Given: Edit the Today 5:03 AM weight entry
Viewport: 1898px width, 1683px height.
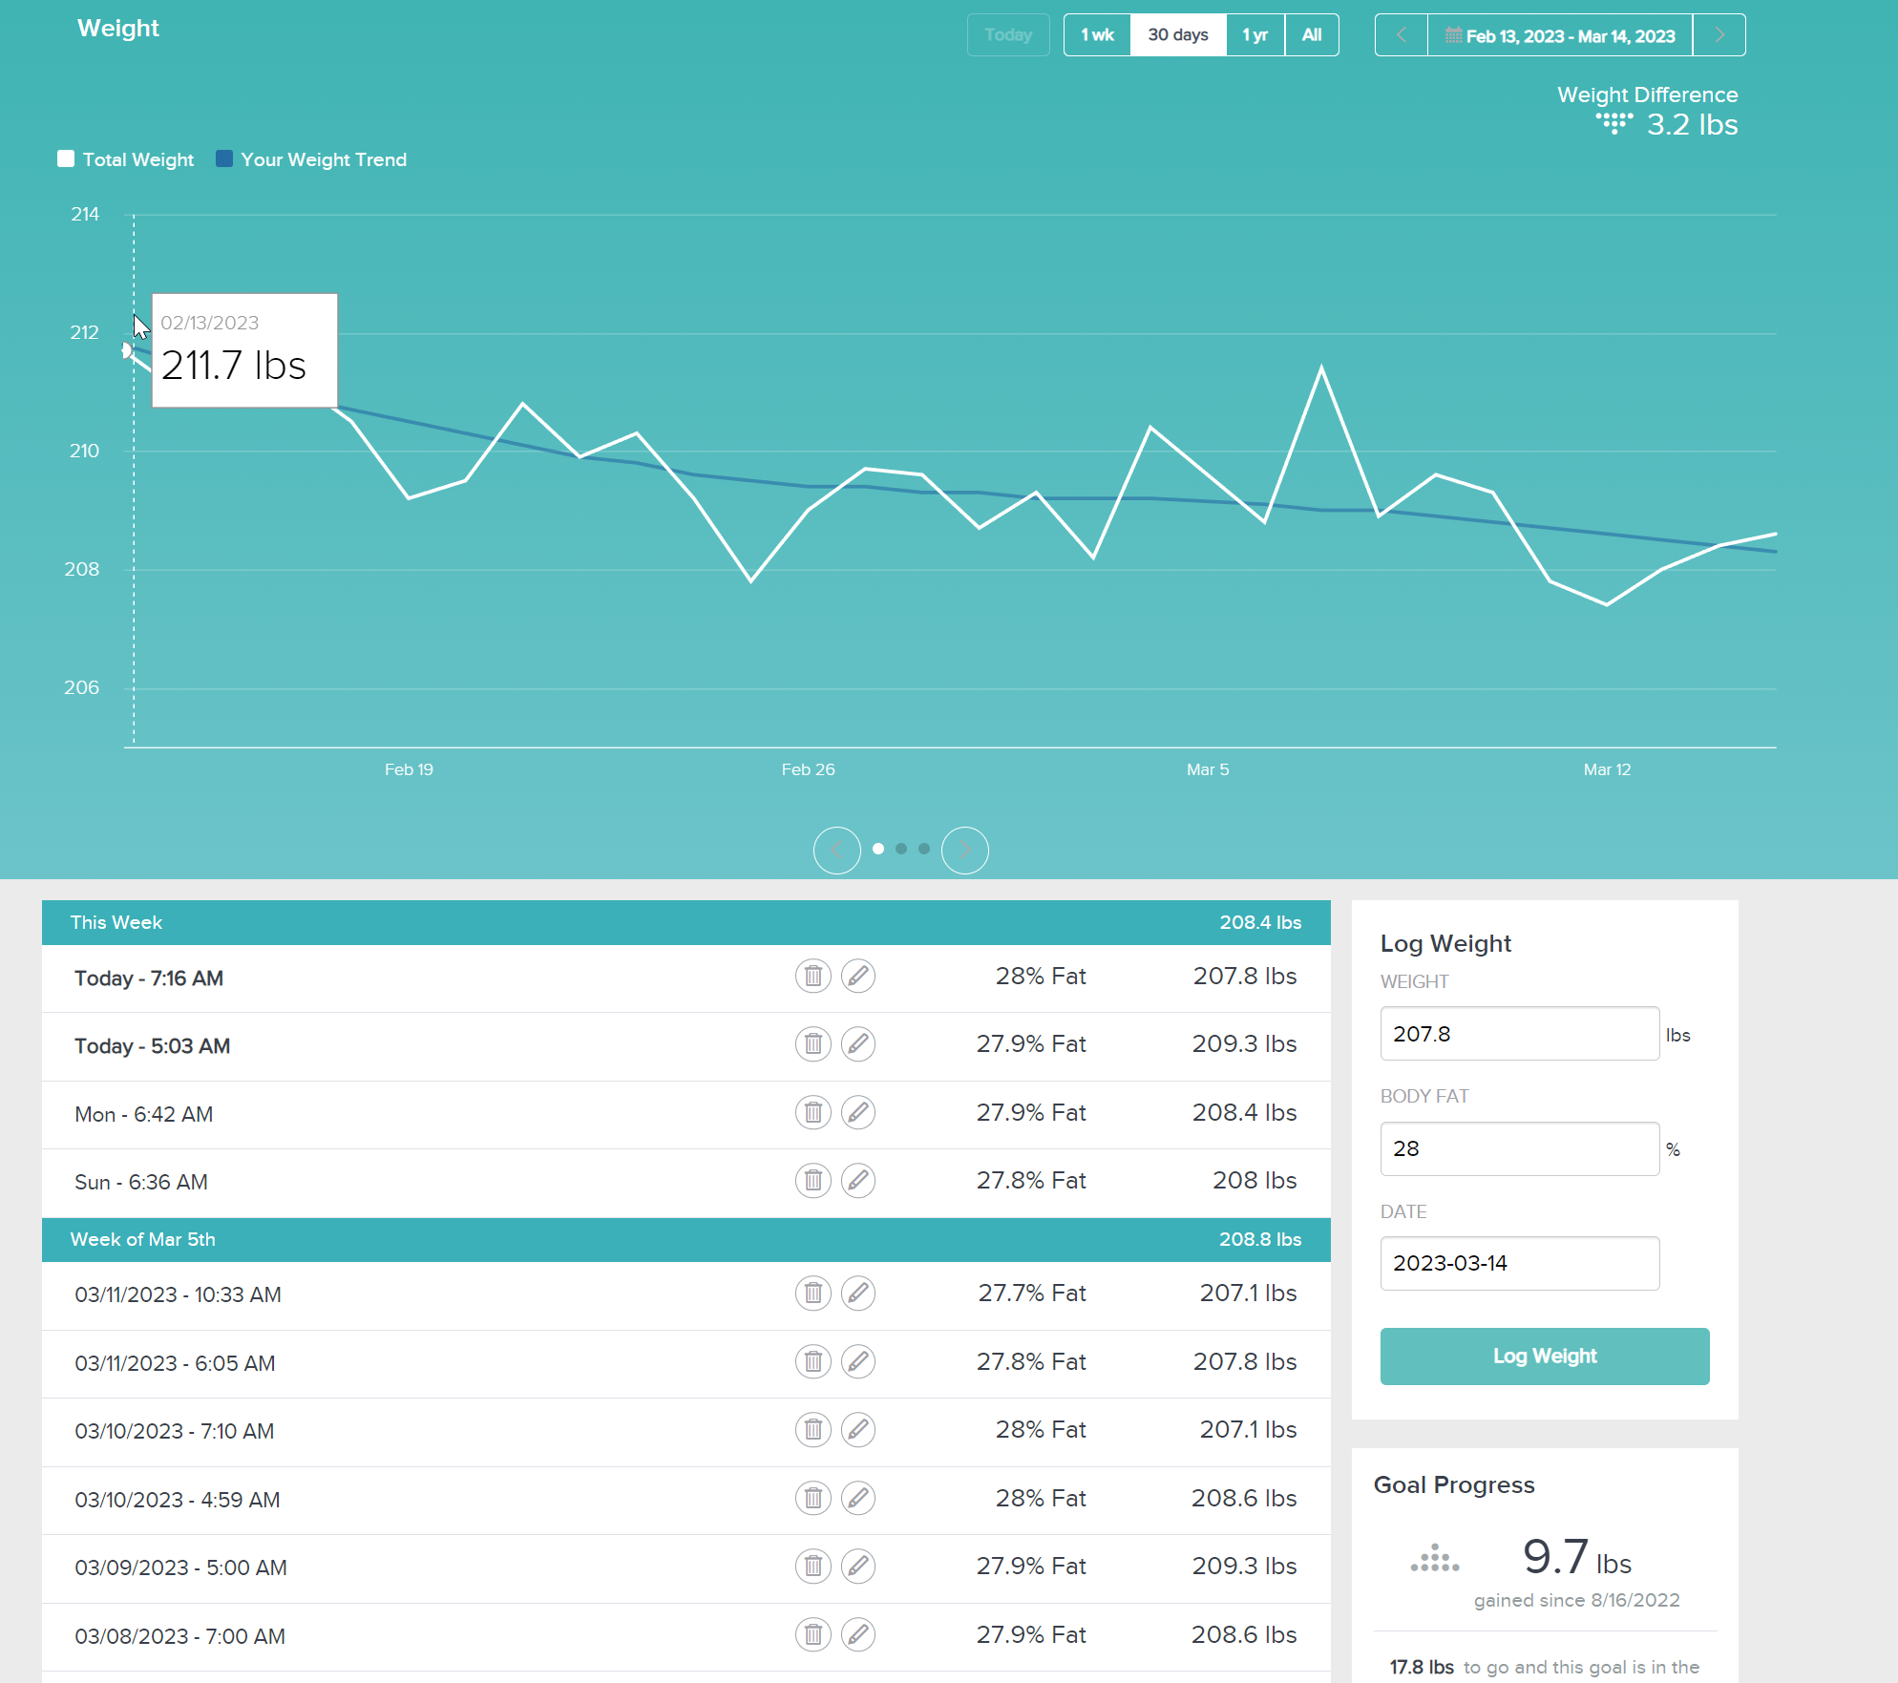Looking at the screenshot, I should [857, 1044].
